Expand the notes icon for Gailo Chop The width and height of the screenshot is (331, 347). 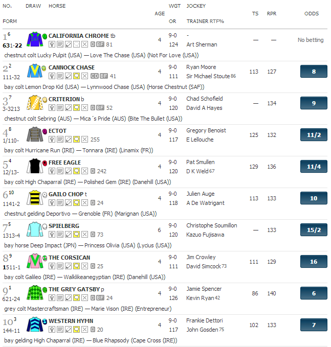tap(60, 203)
